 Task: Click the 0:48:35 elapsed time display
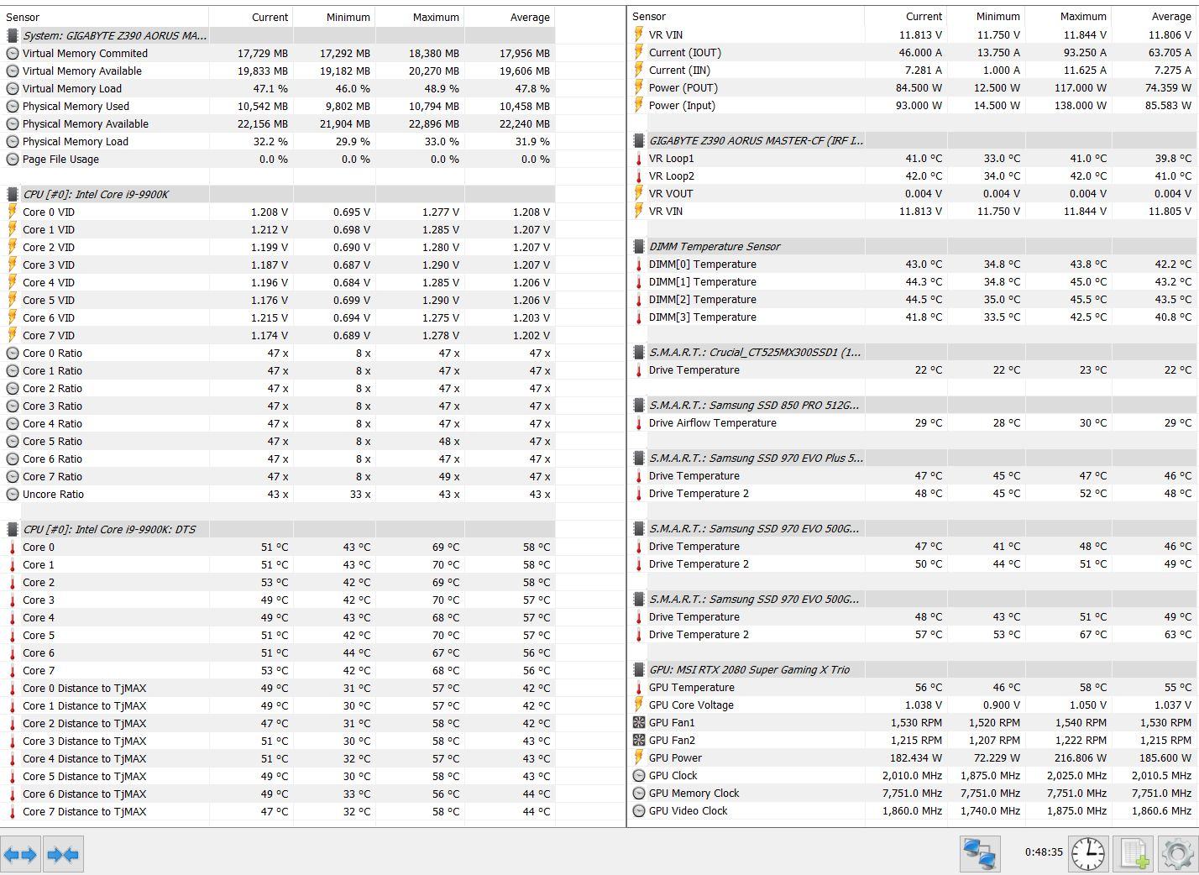tap(1044, 851)
